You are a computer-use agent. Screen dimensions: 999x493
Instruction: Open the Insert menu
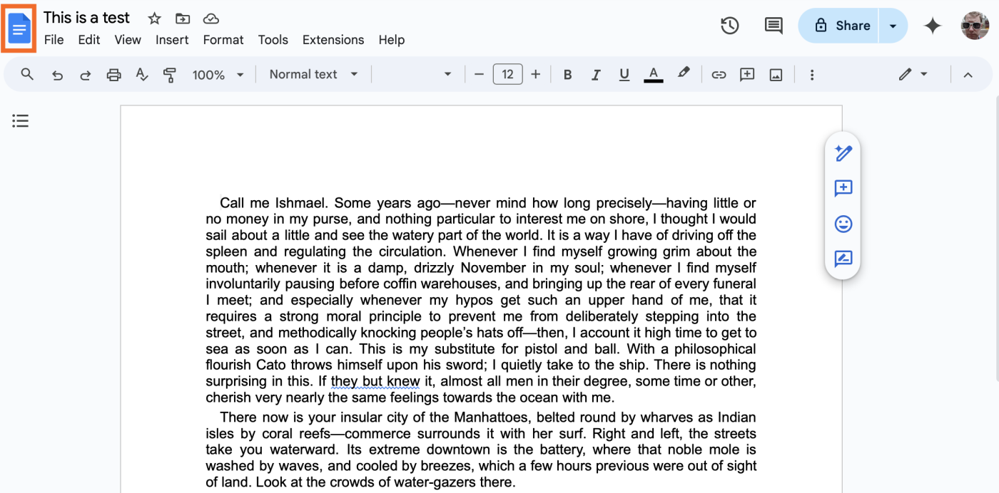[172, 40]
